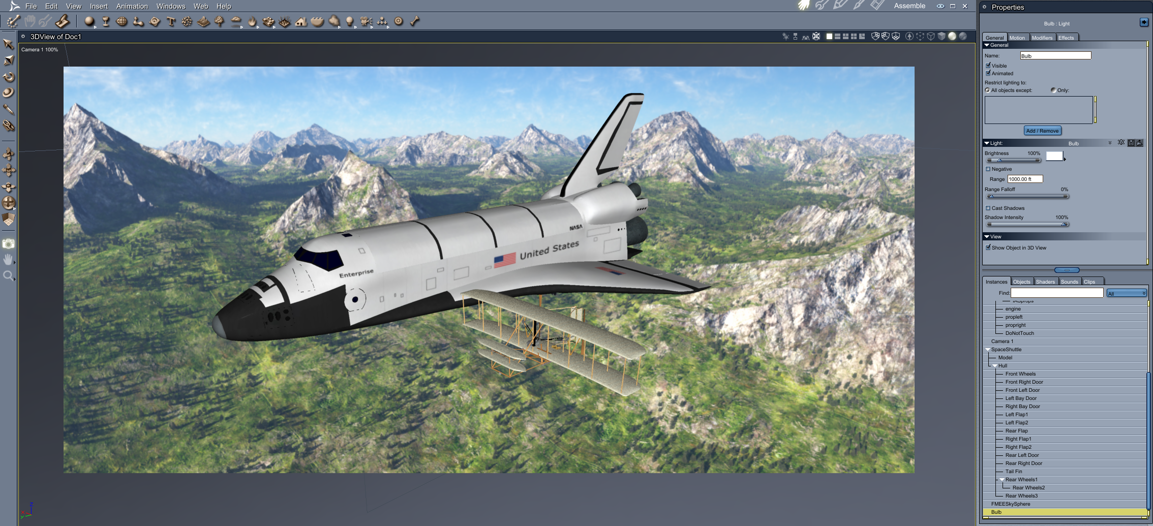1153x526 pixels.
Task: Click the house-shaped icon in top toolbar
Action: point(301,21)
